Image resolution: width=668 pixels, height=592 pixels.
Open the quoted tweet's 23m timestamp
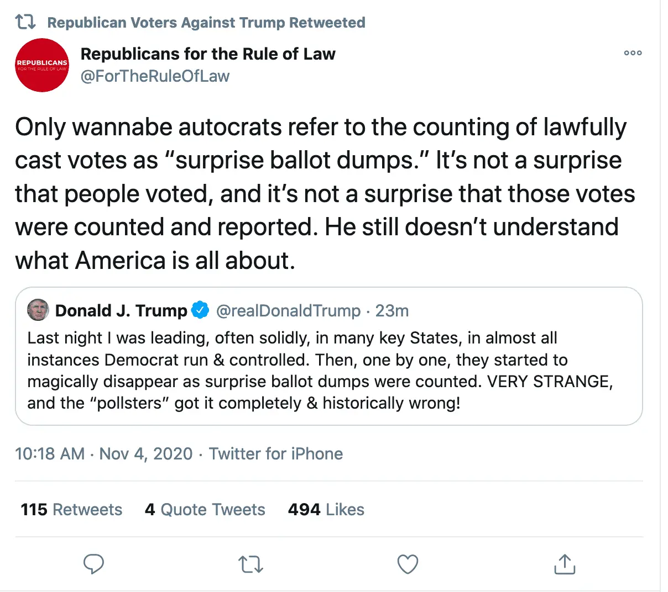click(392, 311)
